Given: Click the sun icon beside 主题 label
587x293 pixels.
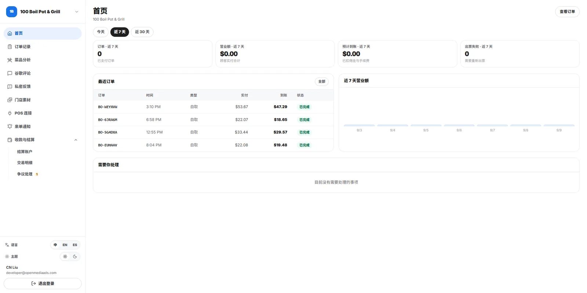Looking at the screenshot, I should pyautogui.click(x=7, y=257).
